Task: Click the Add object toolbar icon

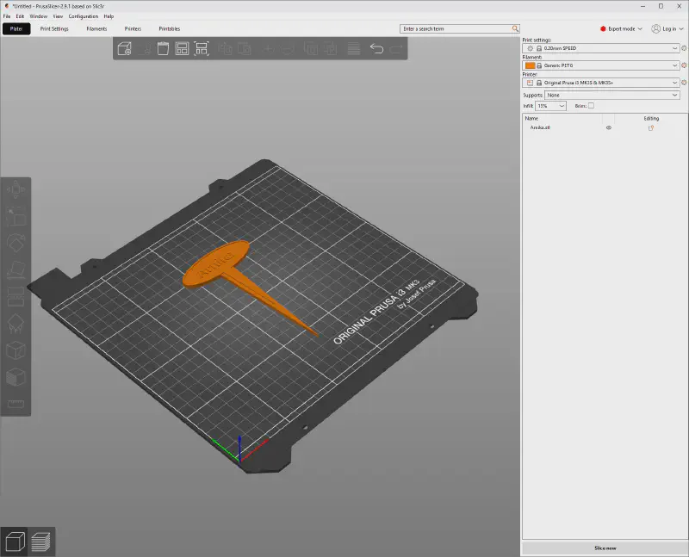Action: pos(125,49)
